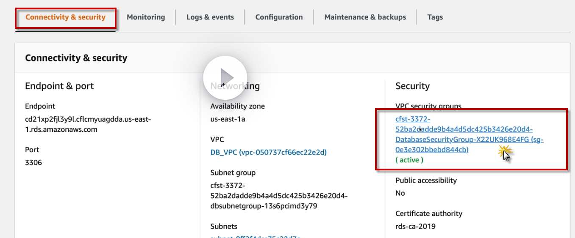Click the video play button overlay

click(x=225, y=77)
